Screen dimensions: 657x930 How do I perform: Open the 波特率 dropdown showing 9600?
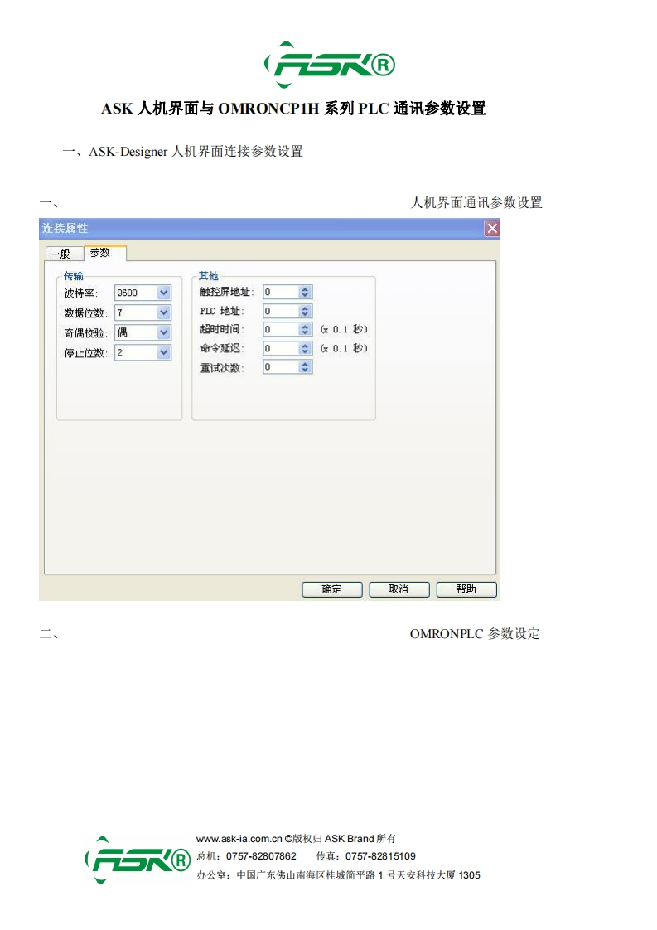164,293
